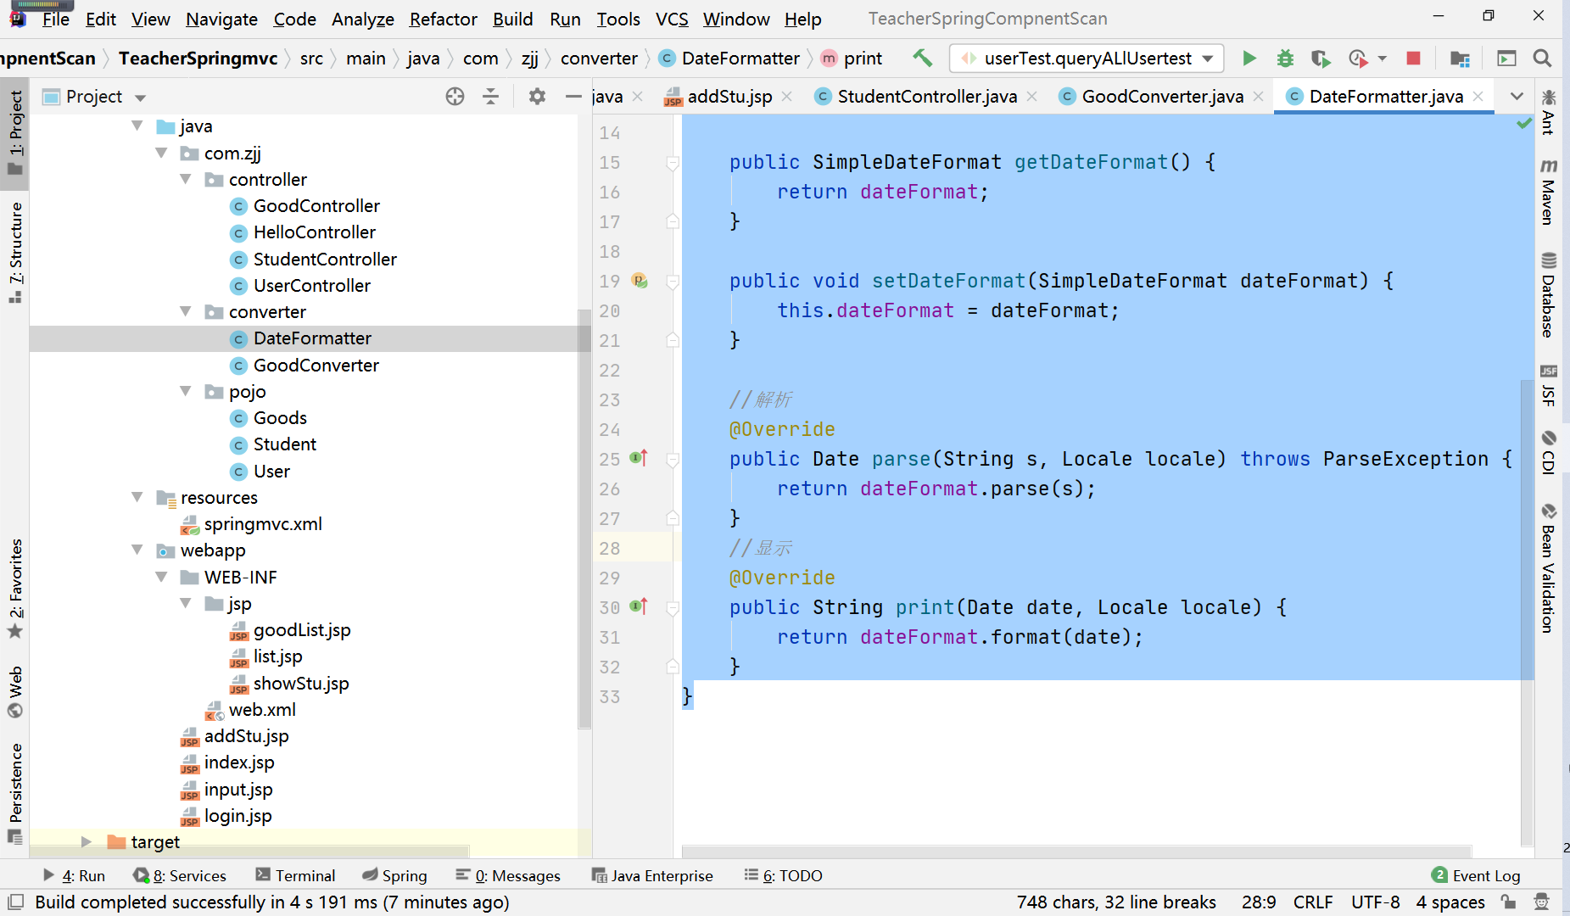Open the 4: Run tool window
This screenshot has width=1570, height=916.
74,876
